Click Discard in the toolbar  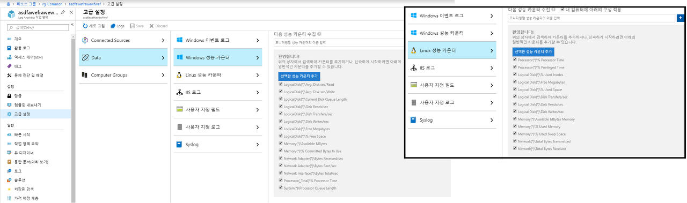158,26
